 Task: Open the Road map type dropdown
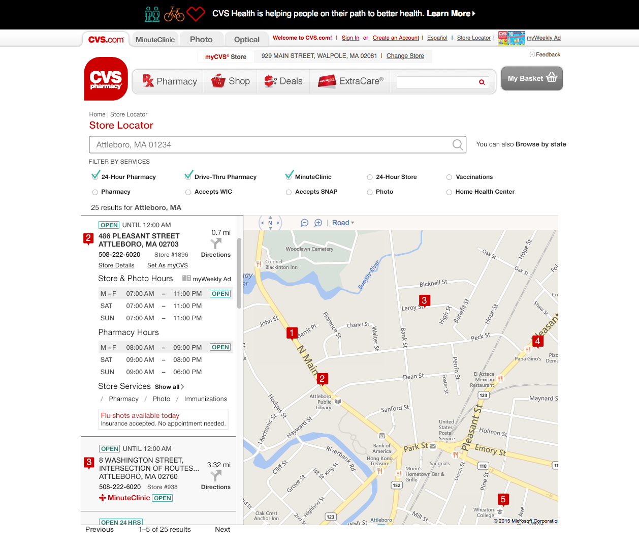click(343, 223)
